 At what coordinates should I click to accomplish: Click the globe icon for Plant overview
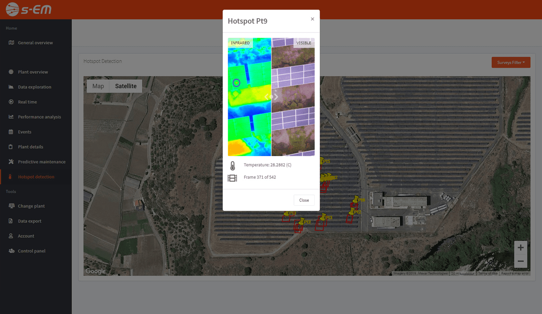11,72
